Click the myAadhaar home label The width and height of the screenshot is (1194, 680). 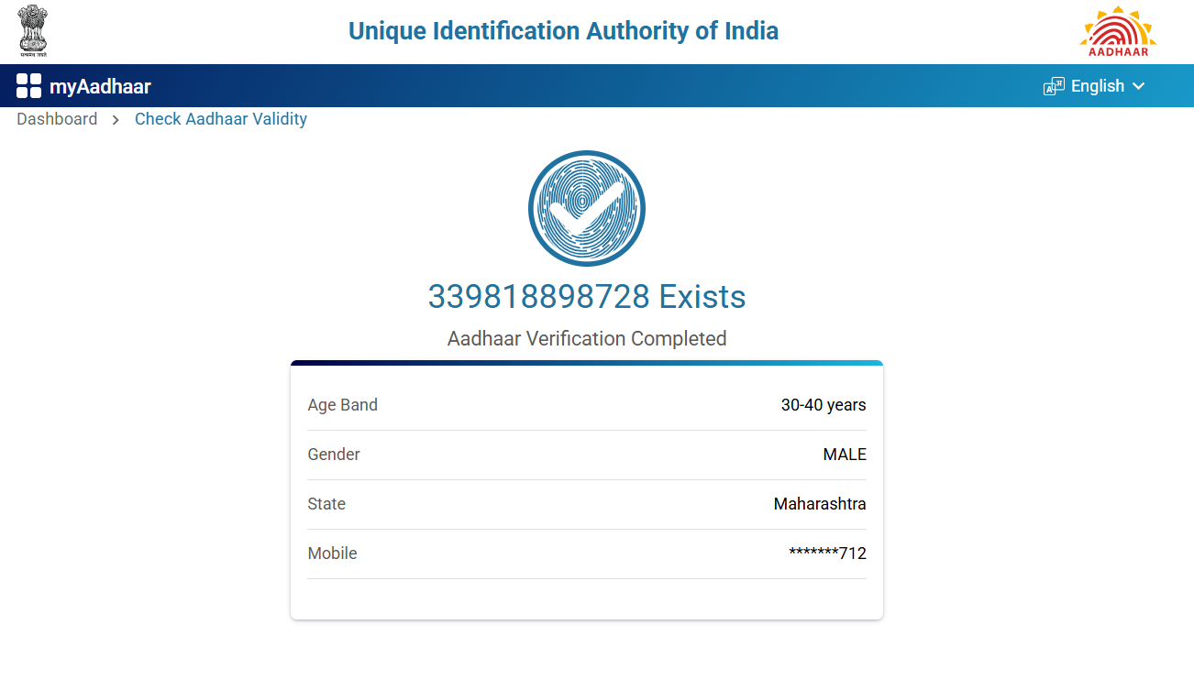[100, 87]
